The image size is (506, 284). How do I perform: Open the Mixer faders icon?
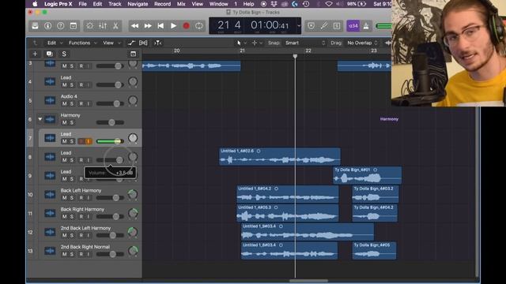click(x=103, y=26)
